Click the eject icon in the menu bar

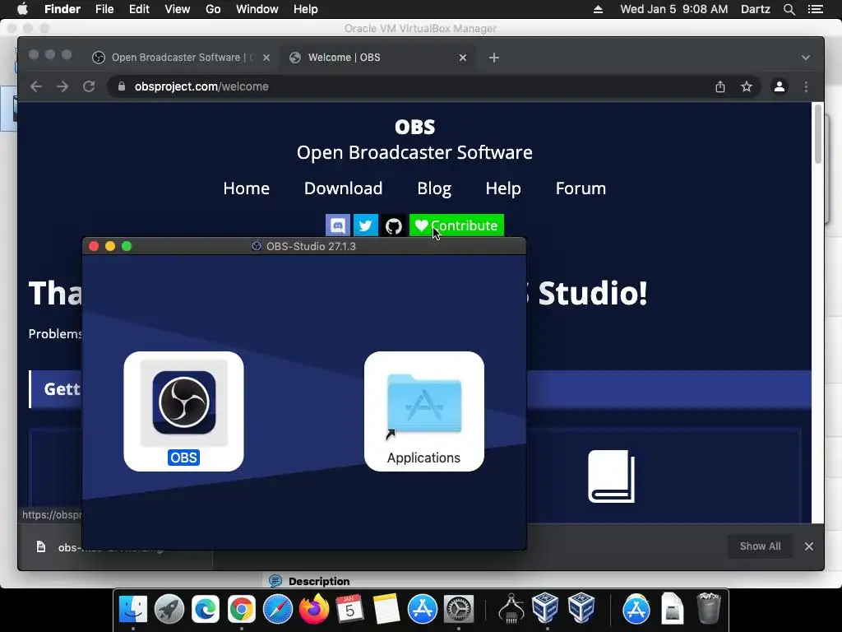click(x=598, y=9)
